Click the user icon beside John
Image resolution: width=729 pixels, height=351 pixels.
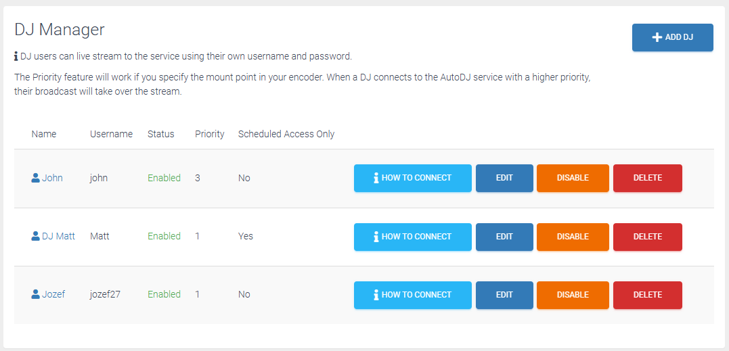tap(36, 178)
